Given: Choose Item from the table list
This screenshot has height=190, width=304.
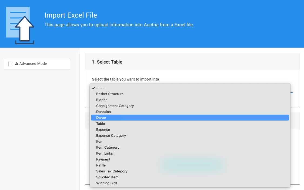Looking at the screenshot, I should (x=100, y=141).
